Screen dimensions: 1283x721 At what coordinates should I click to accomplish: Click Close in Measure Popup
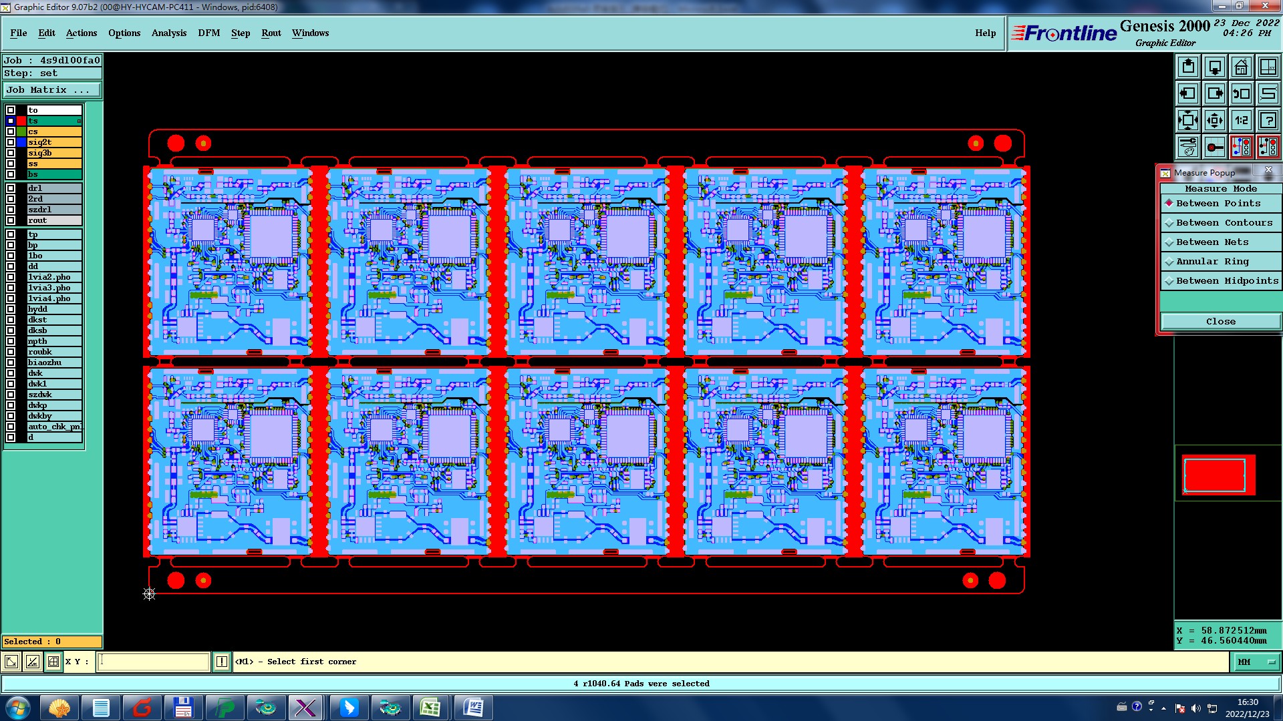(1220, 321)
